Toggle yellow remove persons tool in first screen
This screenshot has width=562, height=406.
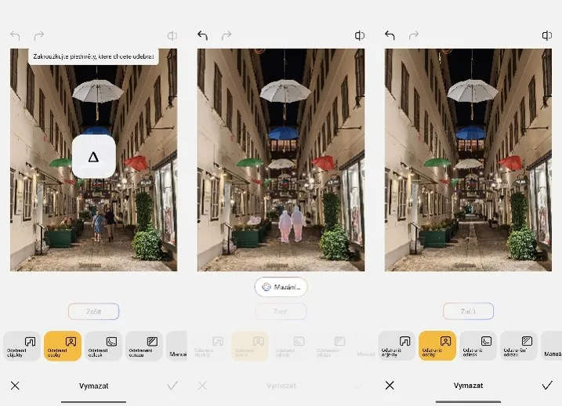63,346
